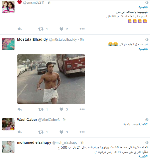Click globe icon on Mostafa Elhadidy's tweet
This screenshot has width=150, height=159.
click(147, 39)
